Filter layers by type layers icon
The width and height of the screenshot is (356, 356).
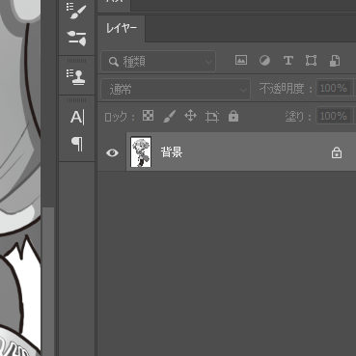click(x=288, y=61)
